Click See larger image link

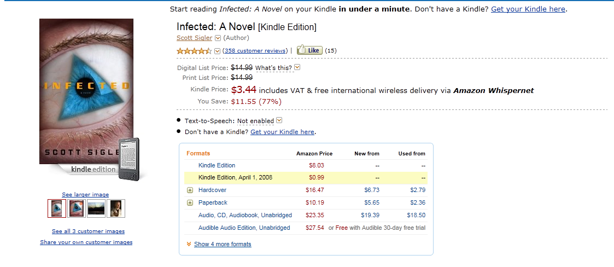(x=85, y=195)
